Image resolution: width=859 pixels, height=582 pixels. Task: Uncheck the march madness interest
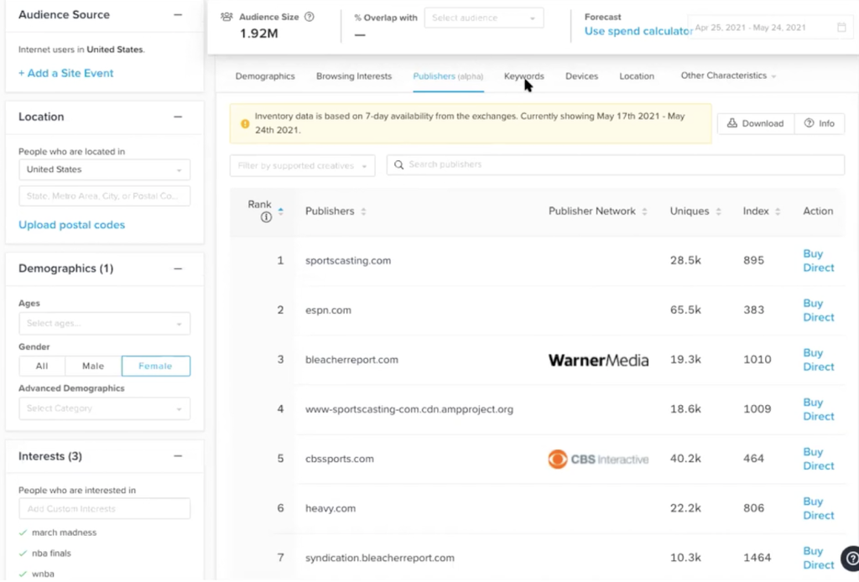[x=23, y=533]
